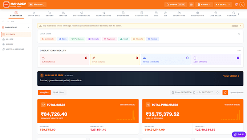Viewport: 247px width, 140px height.
Task: Click the Mahadev logo icon
Action: click(x=6, y=5)
